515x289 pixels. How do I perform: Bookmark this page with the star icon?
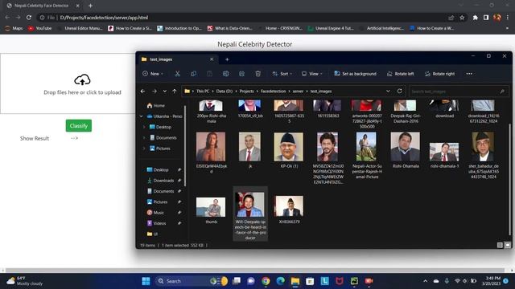[x=462, y=18]
